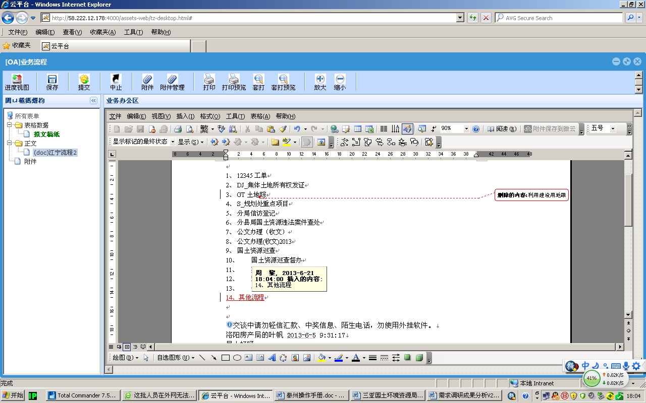Image resolution: width=646 pixels, height=403 pixels.
Task: Abort the workflow with 中止
Action: click(x=116, y=82)
